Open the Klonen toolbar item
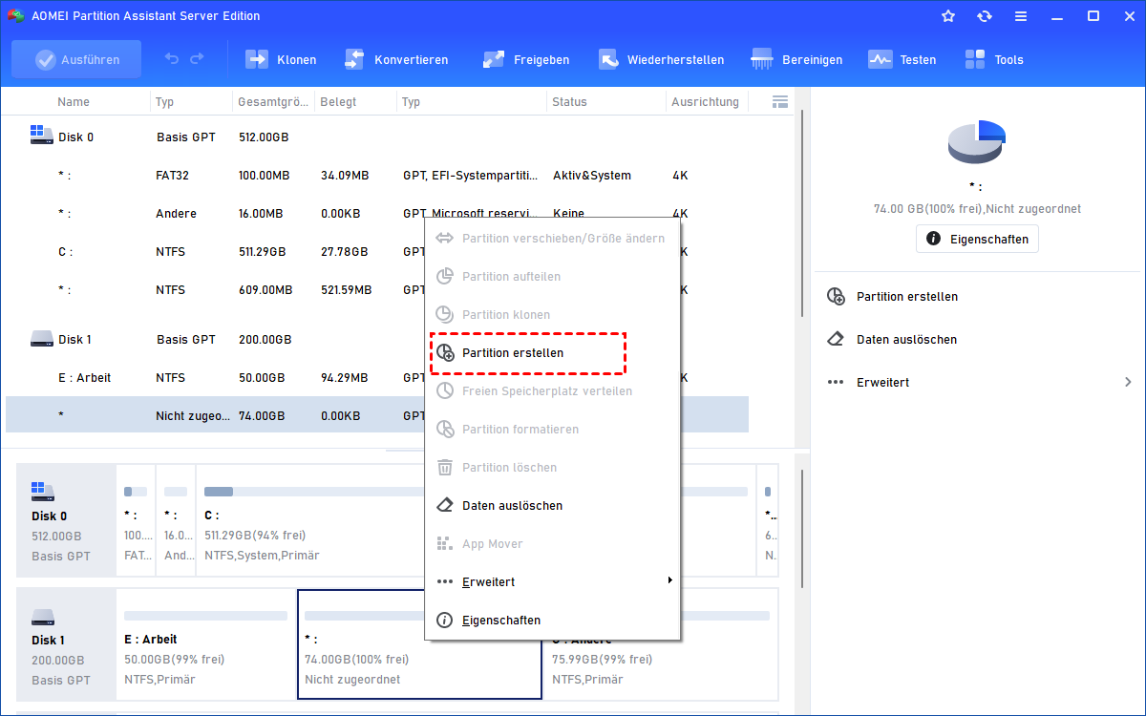Image resolution: width=1146 pixels, height=716 pixels. pos(282,59)
